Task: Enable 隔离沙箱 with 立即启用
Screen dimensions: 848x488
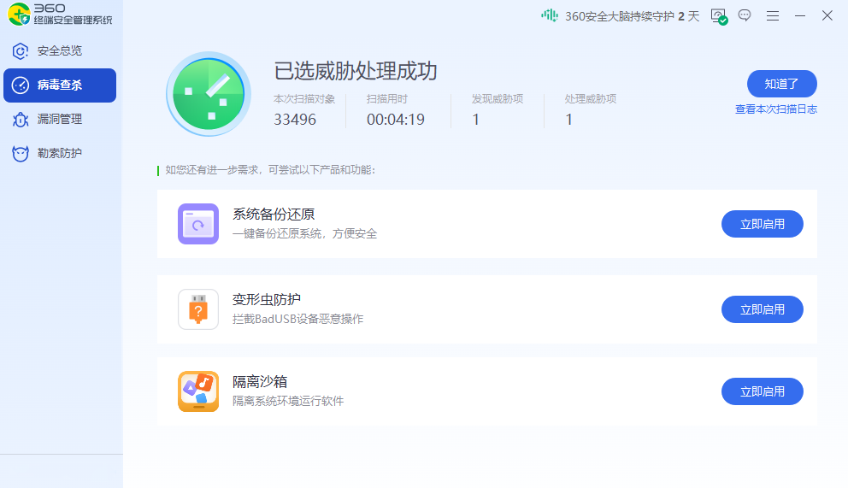Action: click(x=762, y=391)
